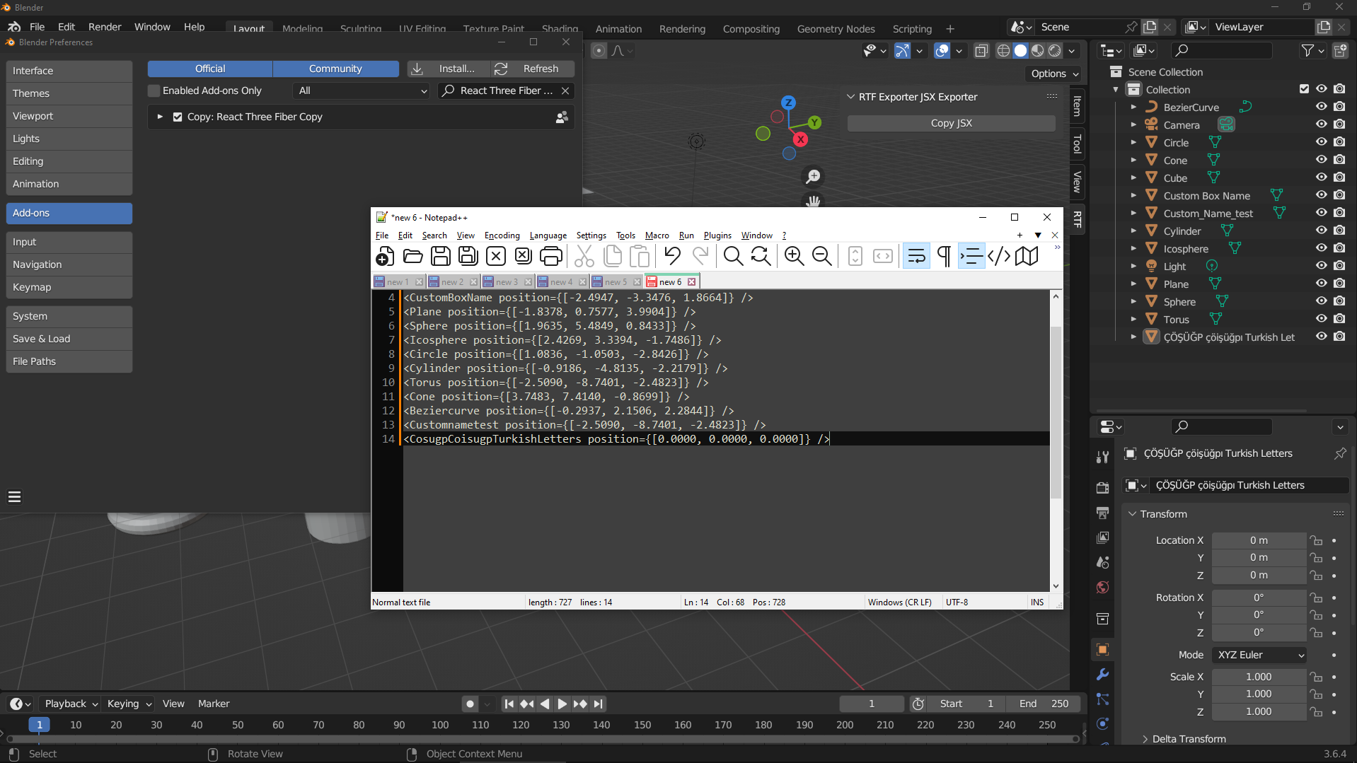Click the Find magnifier icon in Notepad++

coord(733,256)
